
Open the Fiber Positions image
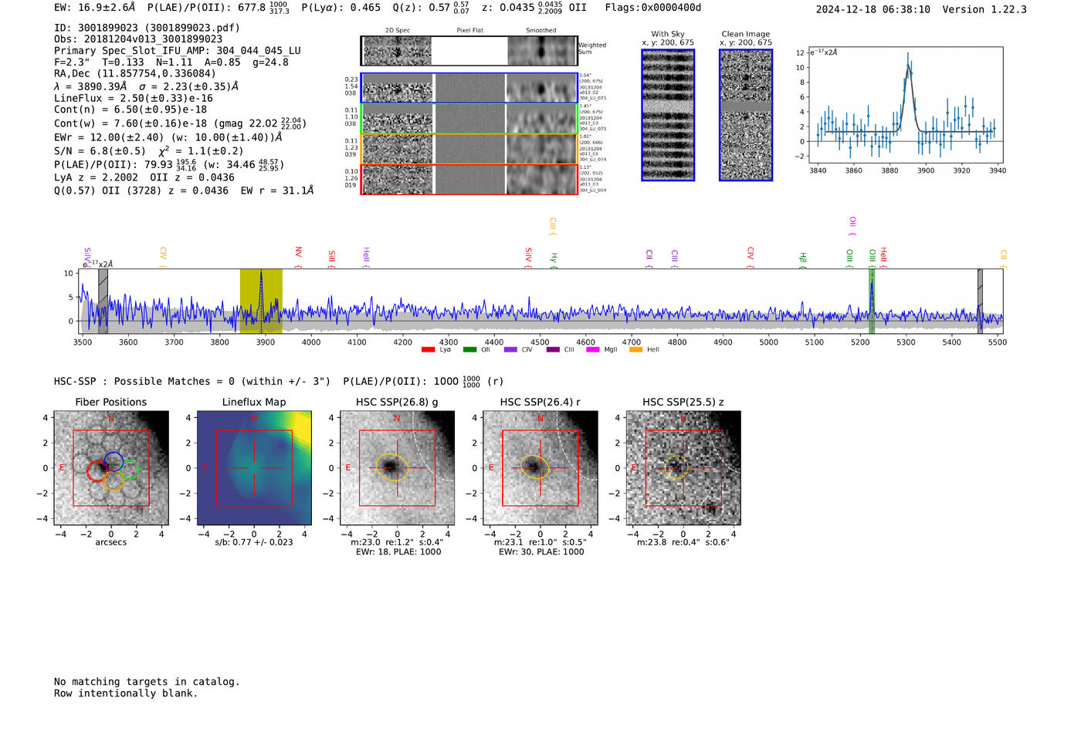click(x=110, y=467)
